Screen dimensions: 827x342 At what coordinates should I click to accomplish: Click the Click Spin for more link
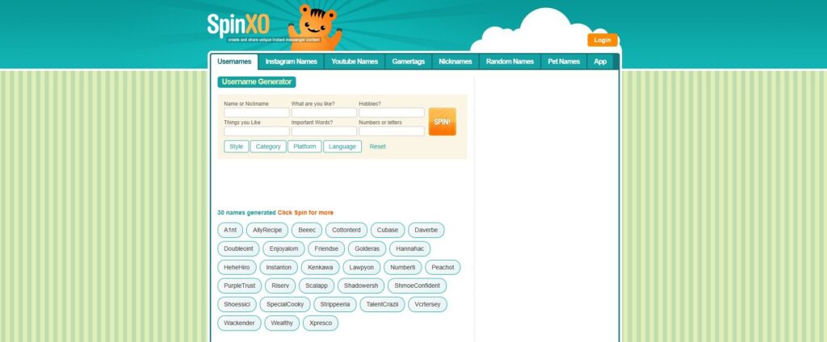click(305, 213)
